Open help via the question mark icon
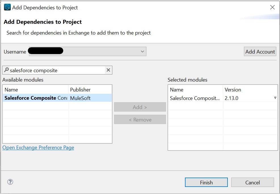Image resolution: width=280 pixels, height=194 pixels. coord(10,182)
